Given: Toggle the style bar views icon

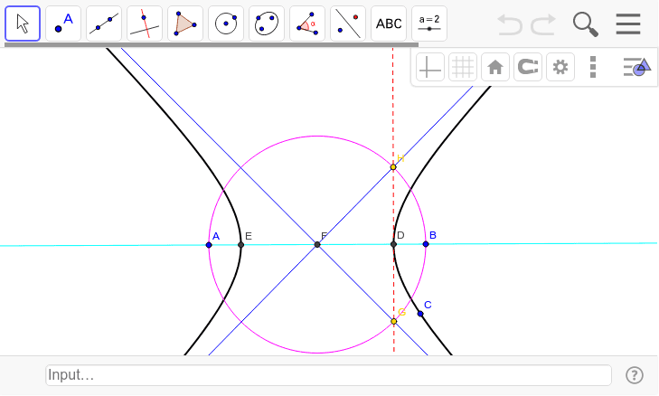Looking at the screenshot, I should click(x=637, y=67).
